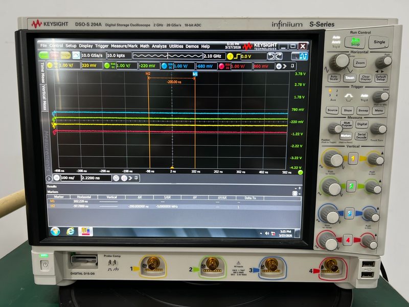Image resolution: width=409 pixels, height=307 pixels.
Task: Click the blue Autoscale icon in toolbar
Action: (76, 55)
